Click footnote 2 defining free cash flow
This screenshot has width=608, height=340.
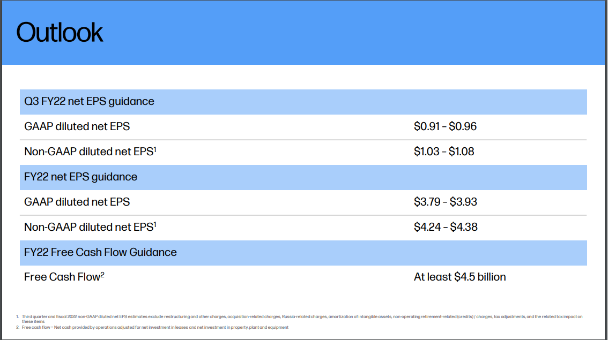pos(155,327)
